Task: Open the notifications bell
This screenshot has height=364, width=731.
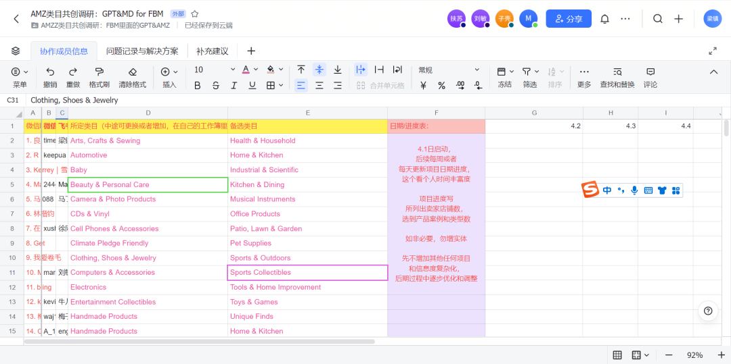Action: [x=604, y=19]
